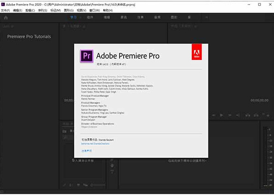This screenshot has height=195, width=274.
Task: Click the bin folder icon in project panel
Action: 64,131
